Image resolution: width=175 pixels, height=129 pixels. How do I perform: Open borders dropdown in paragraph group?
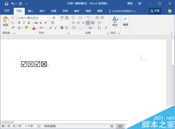[84, 28]
